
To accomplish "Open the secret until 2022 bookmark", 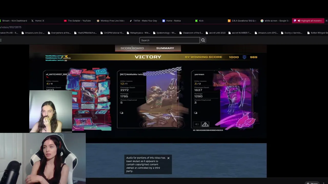I will (x=216, y=33).
